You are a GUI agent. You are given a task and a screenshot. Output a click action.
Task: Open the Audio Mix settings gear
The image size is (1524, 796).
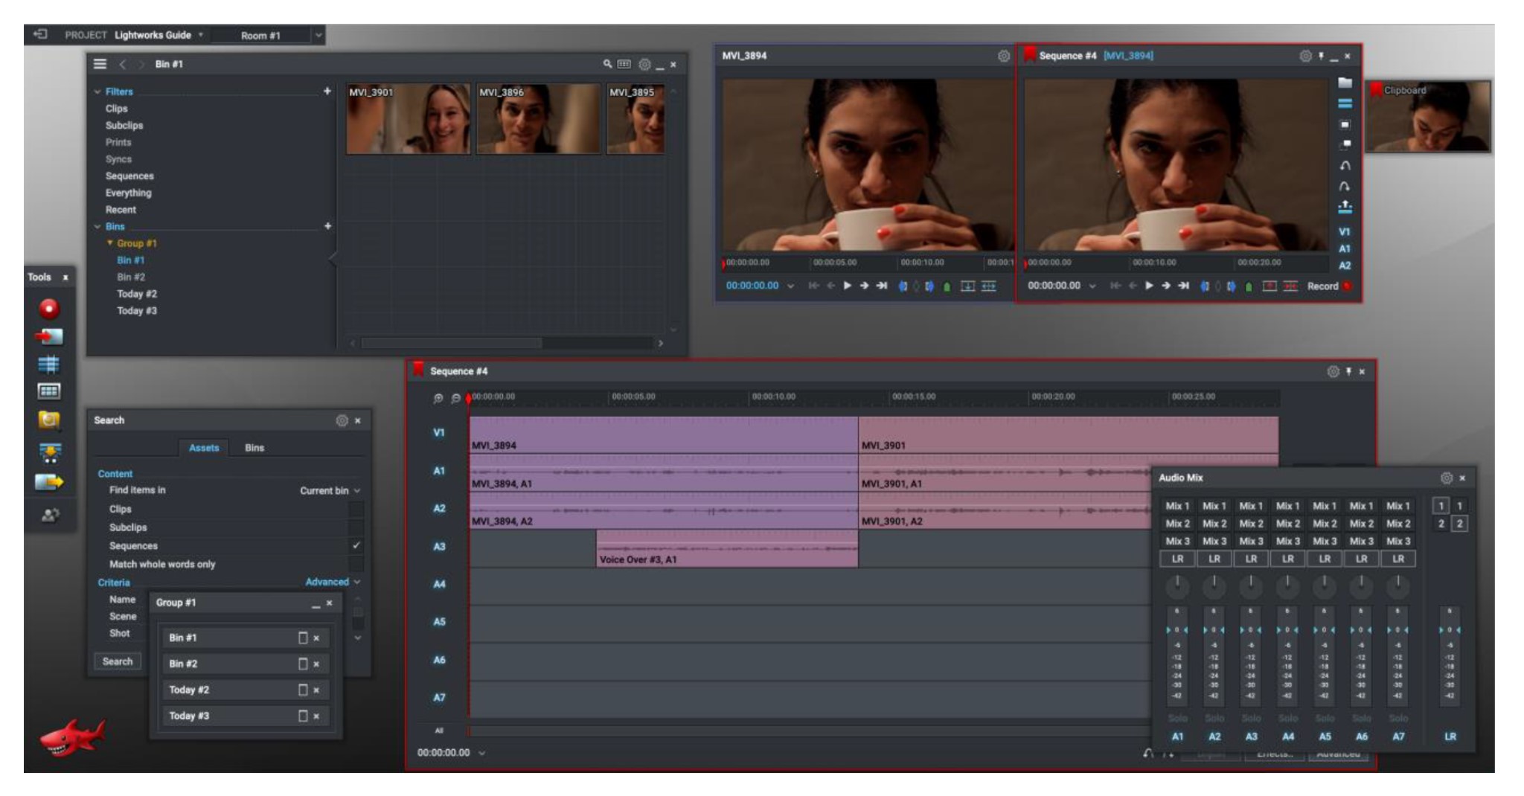(1446, 478)
